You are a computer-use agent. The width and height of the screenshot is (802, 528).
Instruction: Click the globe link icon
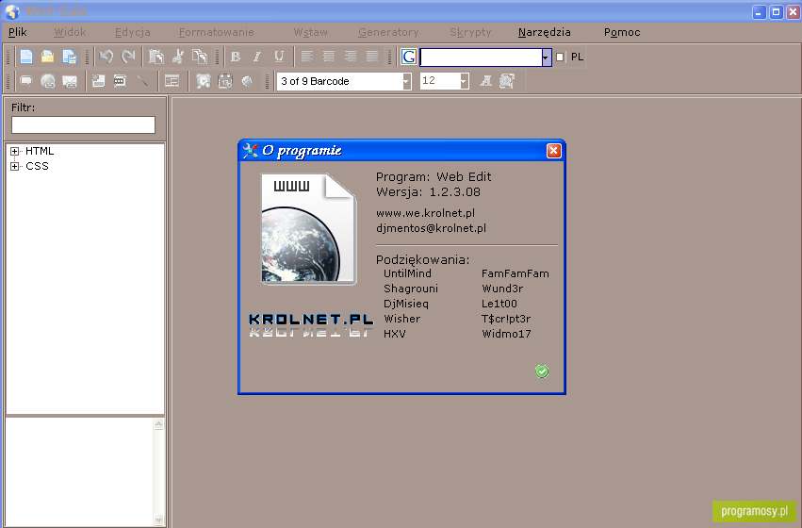click(x=47, y=81)
